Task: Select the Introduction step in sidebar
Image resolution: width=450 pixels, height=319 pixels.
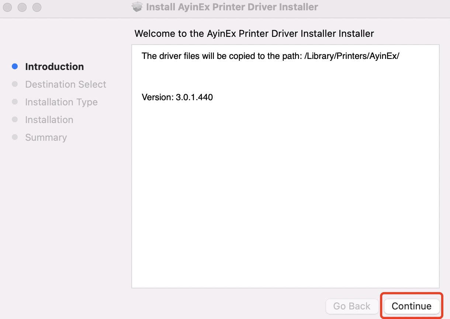Action: coord(54,67)
